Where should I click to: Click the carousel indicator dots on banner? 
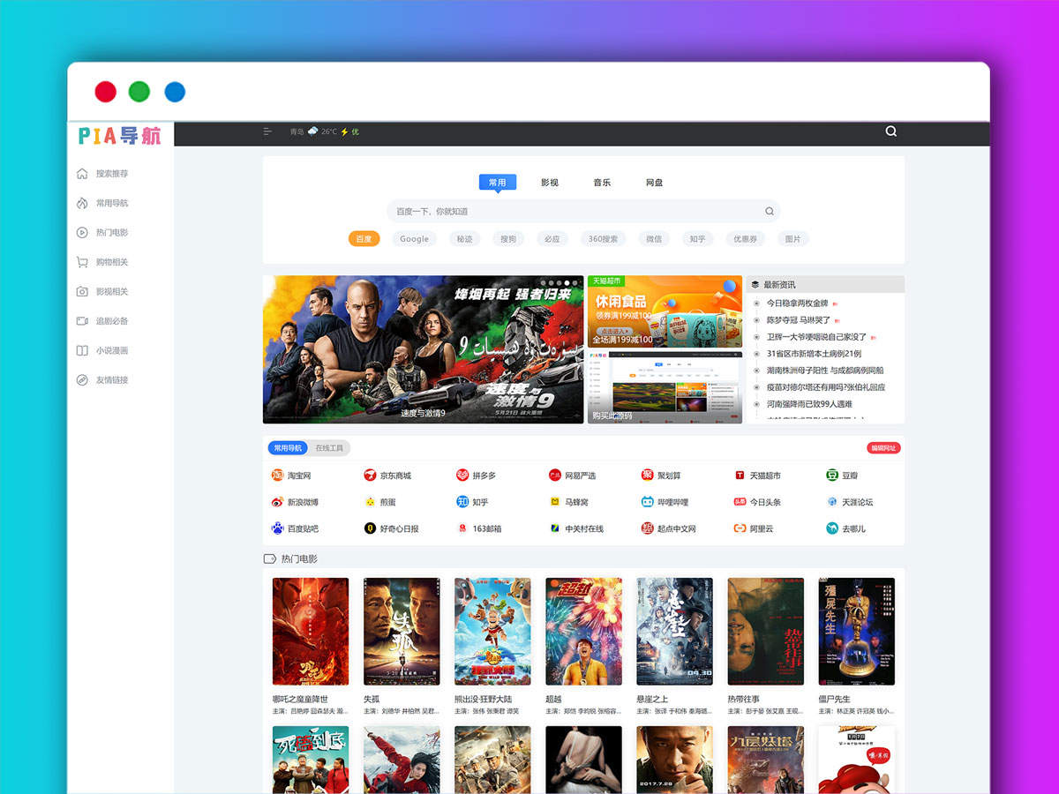[560, 283]
